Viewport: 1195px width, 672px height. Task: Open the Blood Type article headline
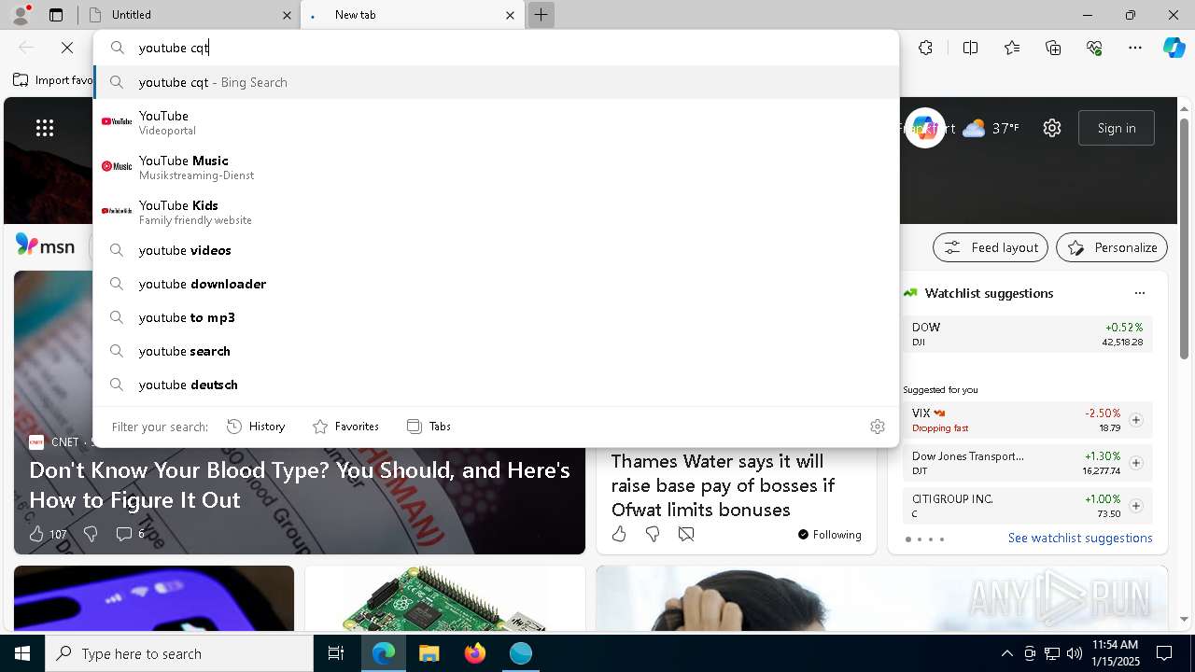point(300,484)
